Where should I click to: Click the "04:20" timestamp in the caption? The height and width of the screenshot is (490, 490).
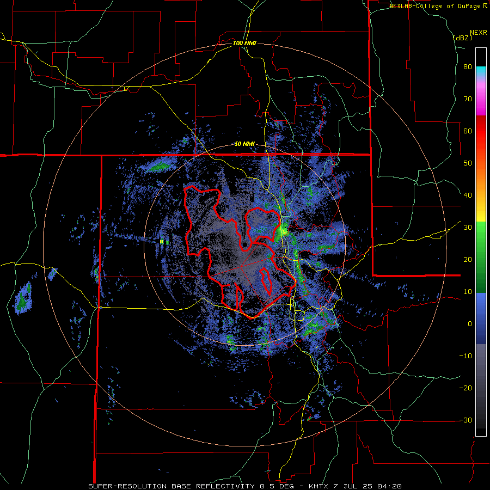[389, 486]
